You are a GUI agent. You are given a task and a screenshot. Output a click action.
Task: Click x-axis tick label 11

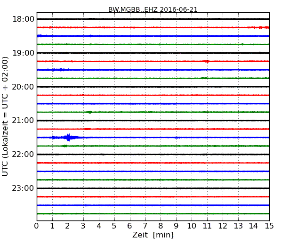tap(207, 226)
